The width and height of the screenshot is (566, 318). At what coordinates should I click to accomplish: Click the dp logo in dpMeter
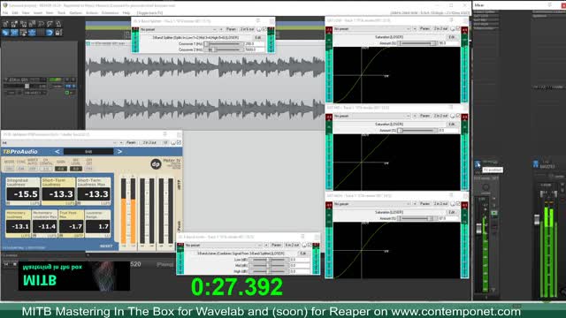click(x=156, y=164)
